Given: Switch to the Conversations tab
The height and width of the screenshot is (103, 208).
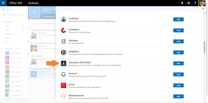Looking at the screenshot, I should [49, 17].
